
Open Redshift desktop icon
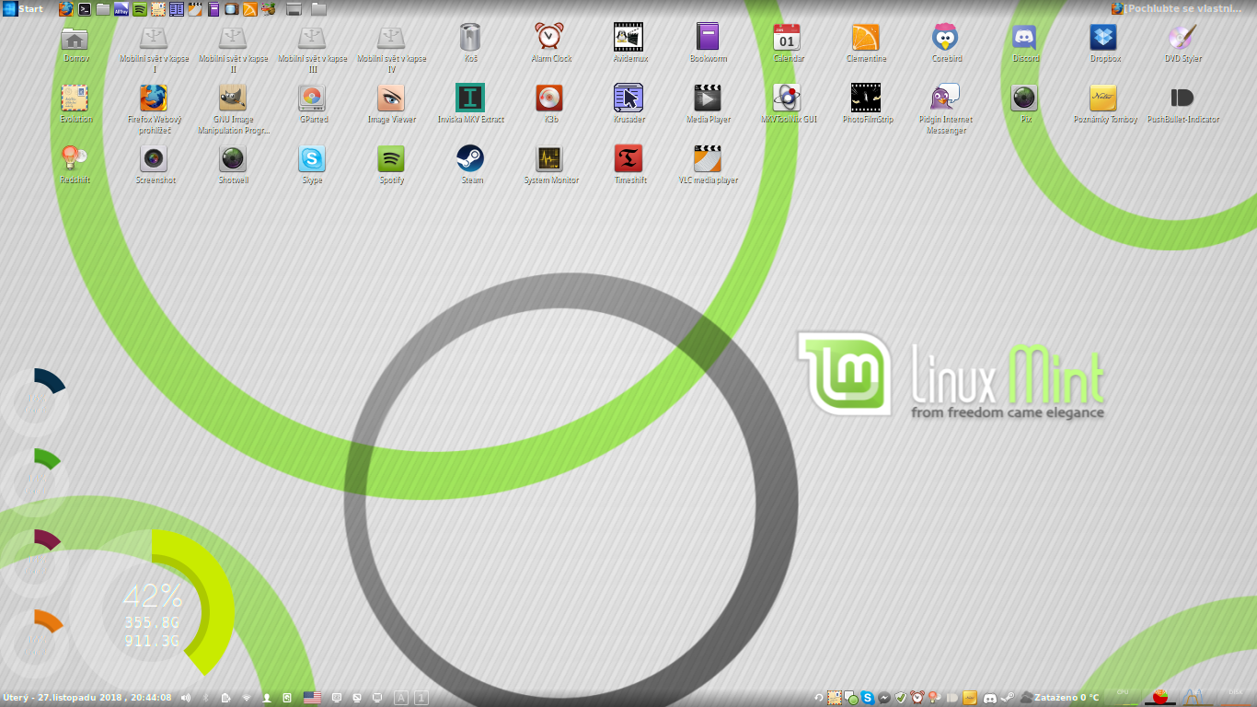75,164
